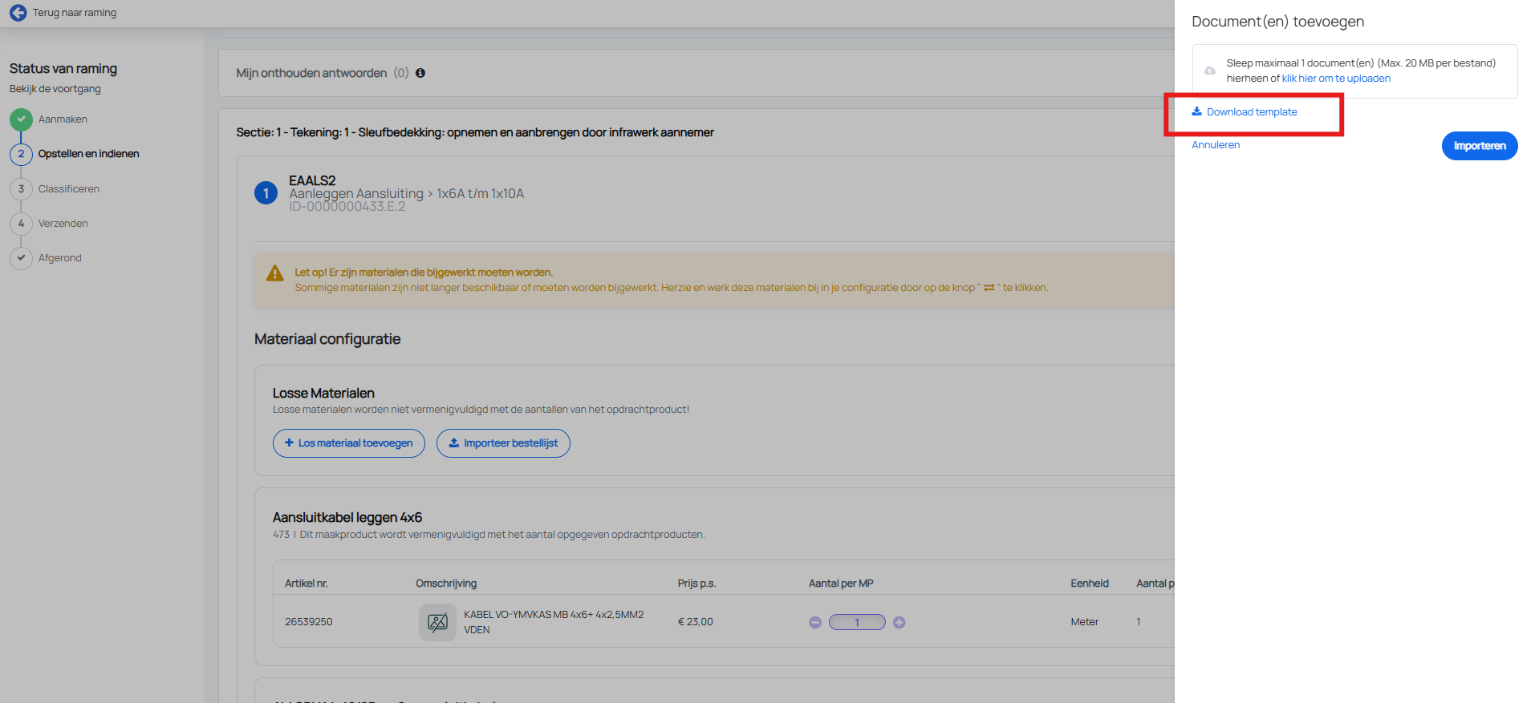Screen dimensions: 1535x703
Task: Click ID-0000000433.E.2 text
Action: [x=347, y=207]
